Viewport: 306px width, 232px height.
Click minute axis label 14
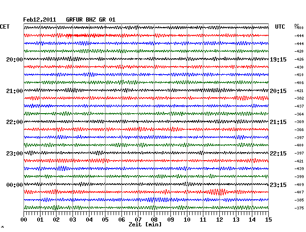tap(252, 220)
